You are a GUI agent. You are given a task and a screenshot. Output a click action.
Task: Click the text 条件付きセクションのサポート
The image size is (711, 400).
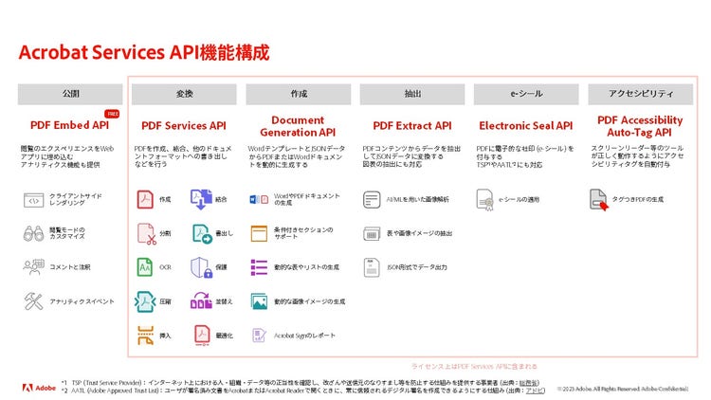tap(303, 233)
